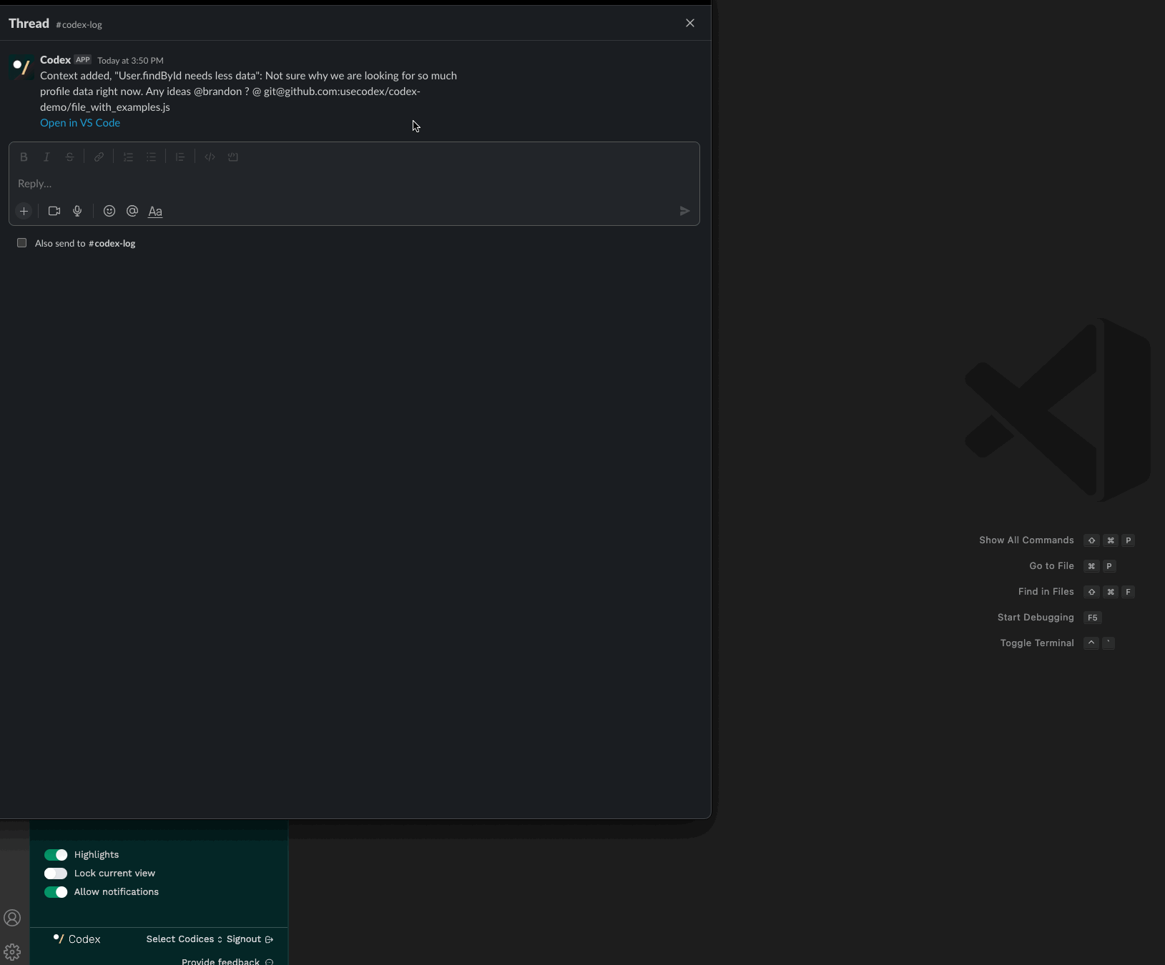The width and height of the screenshot is (1165, 965).
Task: Open the Select Codices dropdown
Action: point(185,939)
